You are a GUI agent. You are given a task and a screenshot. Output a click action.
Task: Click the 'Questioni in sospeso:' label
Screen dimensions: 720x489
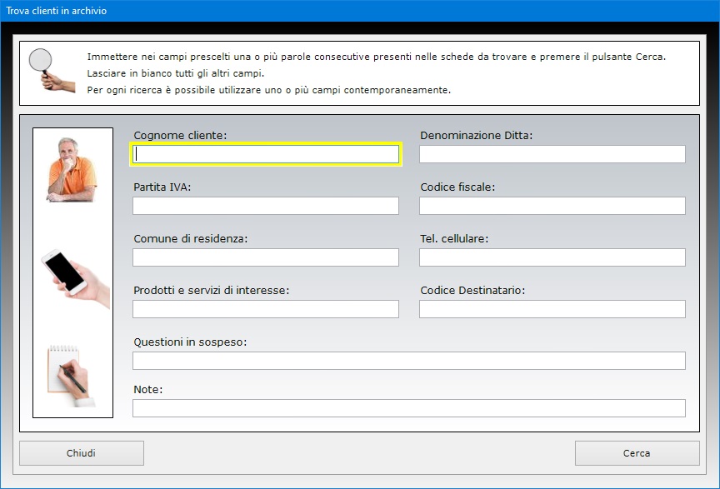tap(190, 342)
